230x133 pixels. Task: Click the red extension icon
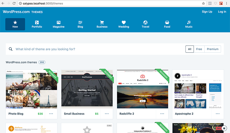click(221, 3)
